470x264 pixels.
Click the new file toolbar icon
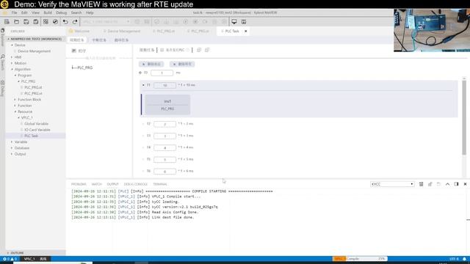pyautogui.click(x=7, y=22)
